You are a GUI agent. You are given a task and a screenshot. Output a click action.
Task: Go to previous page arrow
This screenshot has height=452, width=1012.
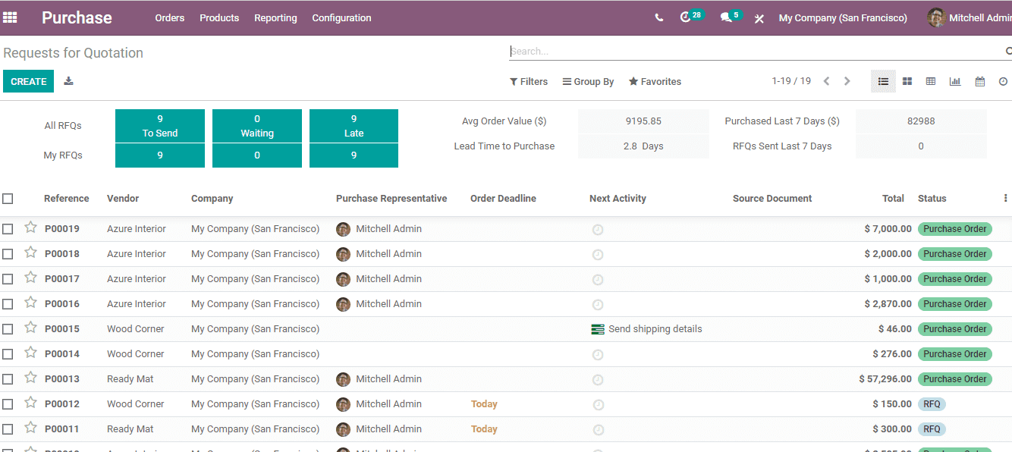coord(827,81)
